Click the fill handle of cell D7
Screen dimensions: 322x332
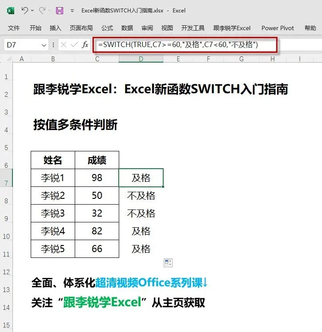[x=163, y=186]
